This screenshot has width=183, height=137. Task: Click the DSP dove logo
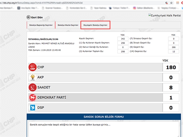(33, 108)
